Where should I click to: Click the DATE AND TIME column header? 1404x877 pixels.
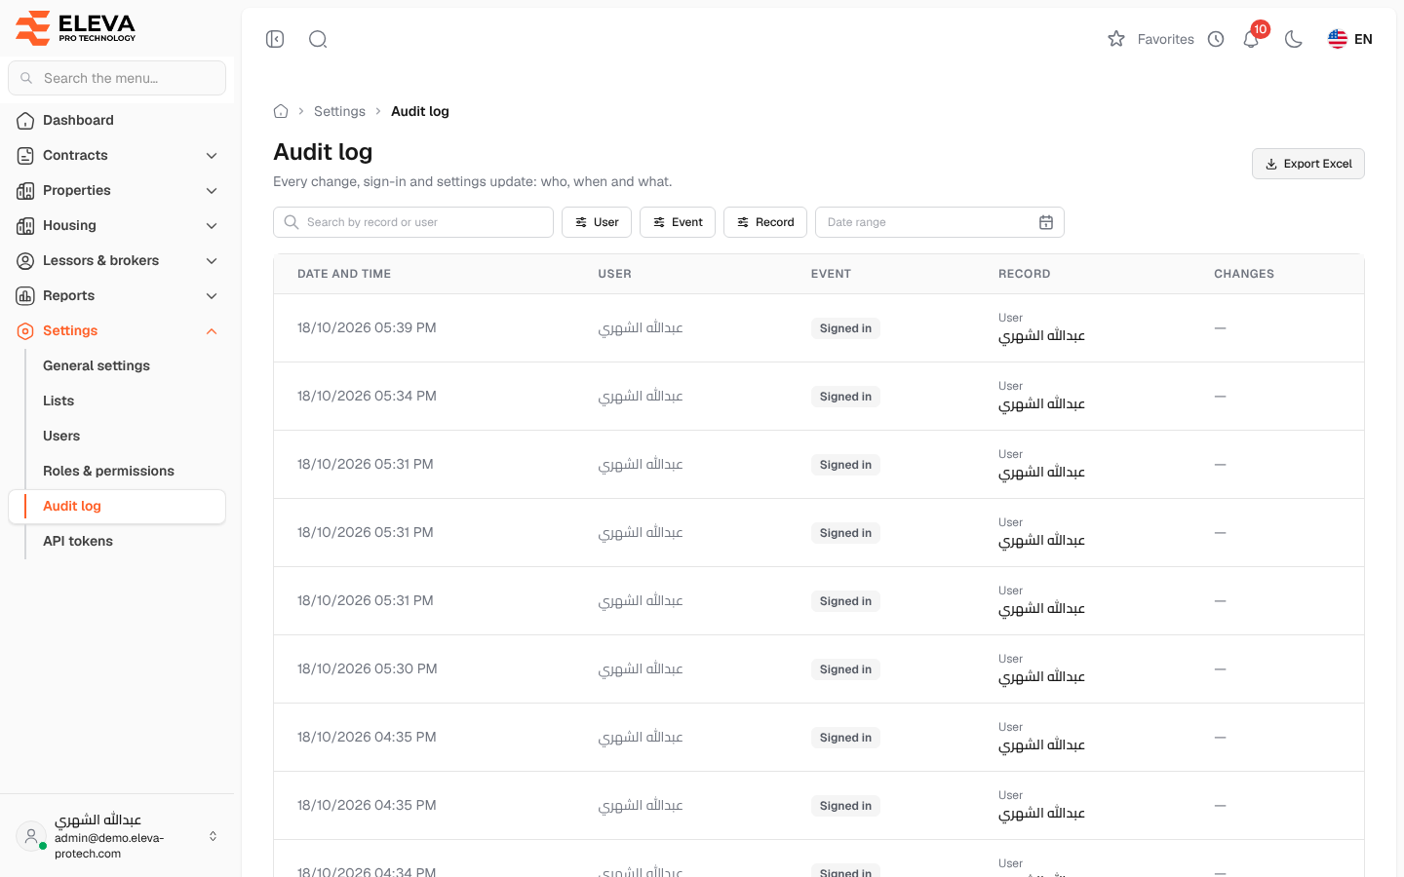pyautogui.click(x=344, y=274)
